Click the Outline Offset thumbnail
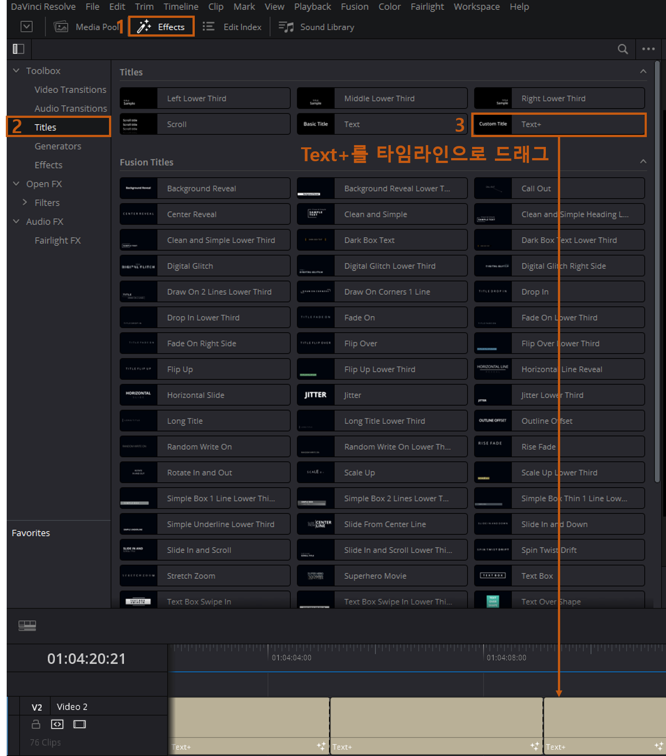The image size is (666, 756). click(493, 421)
